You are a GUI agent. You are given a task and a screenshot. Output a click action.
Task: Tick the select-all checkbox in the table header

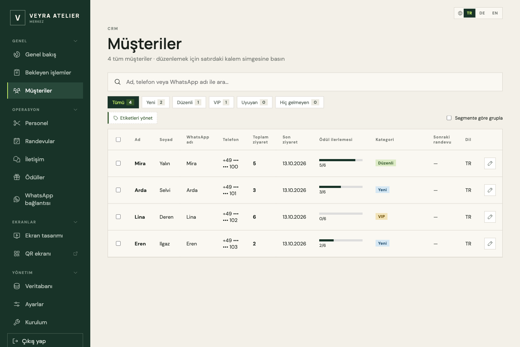(118, 140)
